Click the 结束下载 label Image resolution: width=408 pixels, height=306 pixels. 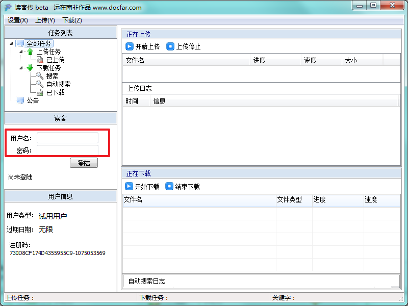click(187, 187)
